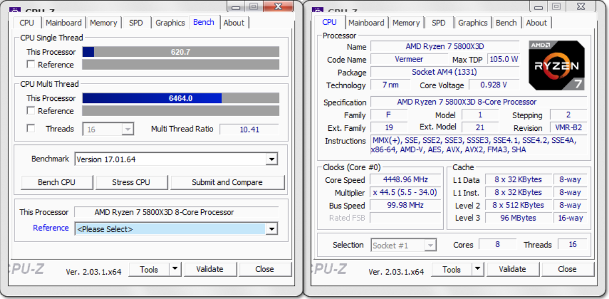Open the Tools dropdown arrow in the CPU window
The width and height of the screenshot is (609, 299).
pyautogui.click(x=478, y=269)
